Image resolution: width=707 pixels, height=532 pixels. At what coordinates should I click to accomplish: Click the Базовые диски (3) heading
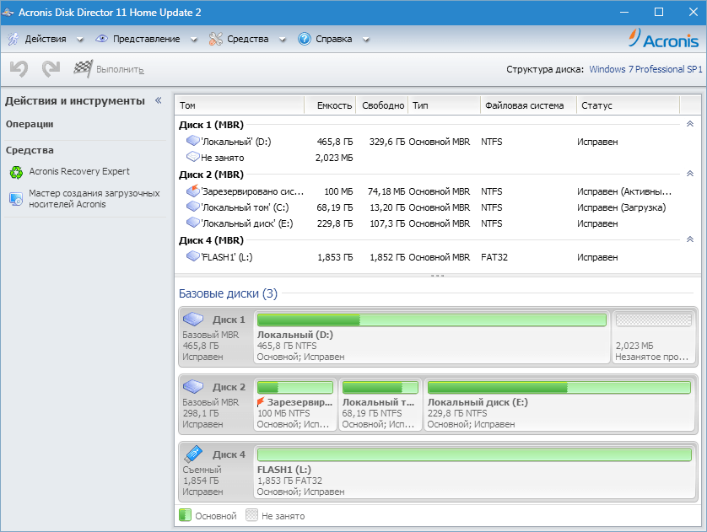pyautogui.click(x=228, y=293)
